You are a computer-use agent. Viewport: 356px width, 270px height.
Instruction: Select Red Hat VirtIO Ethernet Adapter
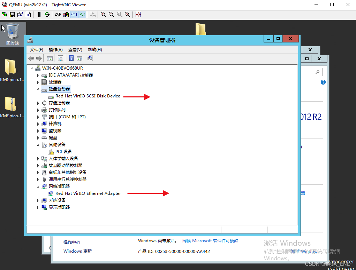click(x=88, y=193)
